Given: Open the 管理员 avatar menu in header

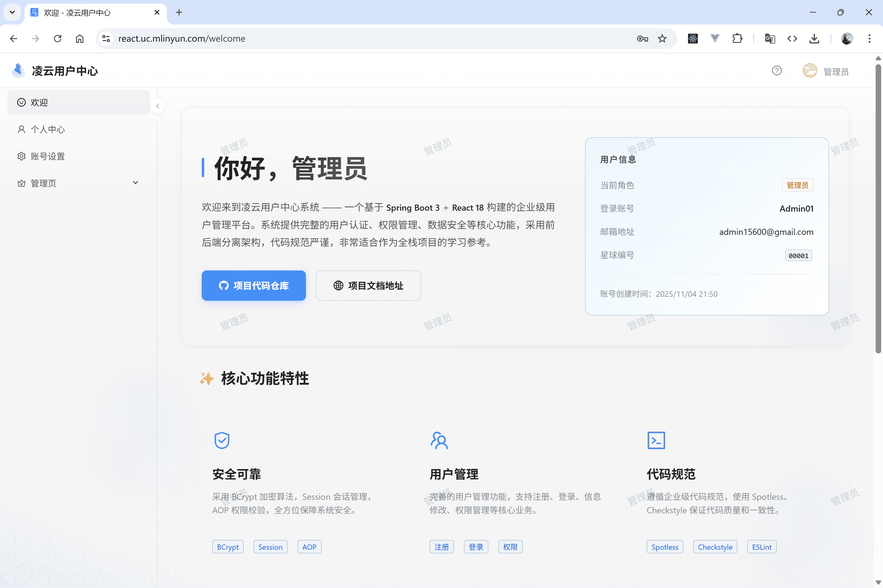Looking at the screenshot, I should [x=826, y=71].
